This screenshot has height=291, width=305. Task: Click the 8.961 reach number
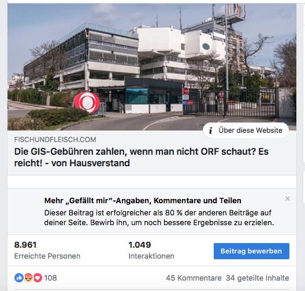(25, 245)
